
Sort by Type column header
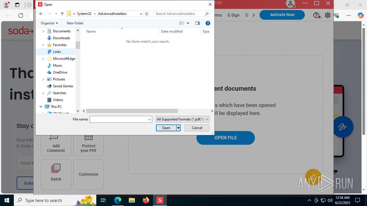[x=206, y=31]
